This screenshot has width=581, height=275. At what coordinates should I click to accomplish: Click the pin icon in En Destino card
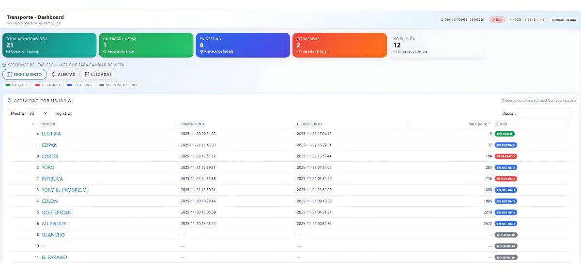(x=201, y=51)
